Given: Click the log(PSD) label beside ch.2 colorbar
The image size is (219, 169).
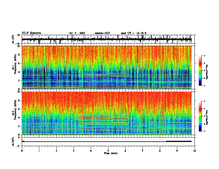Looking at the screenshot, I should pos(207,117).
